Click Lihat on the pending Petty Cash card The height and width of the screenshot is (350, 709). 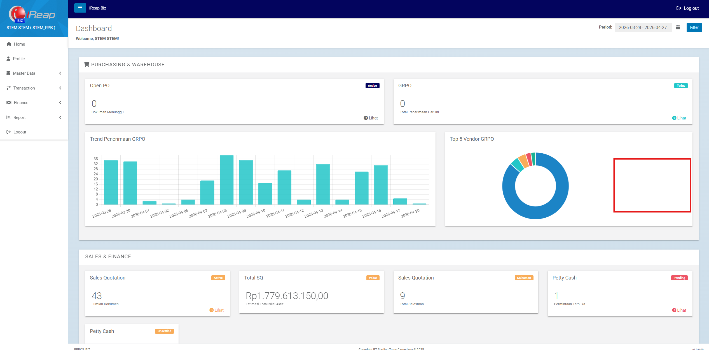click(679, 310)
